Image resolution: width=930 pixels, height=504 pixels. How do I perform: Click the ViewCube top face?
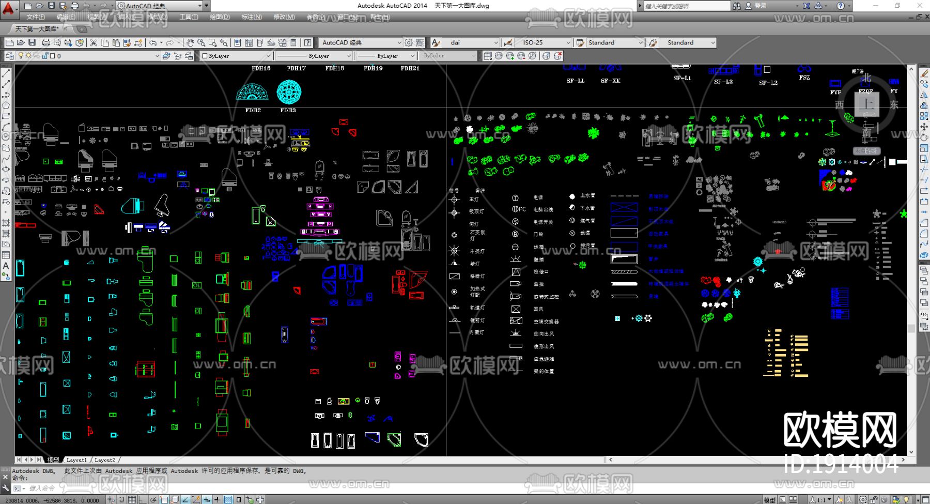pyautogui.click(x=866, y=105)
